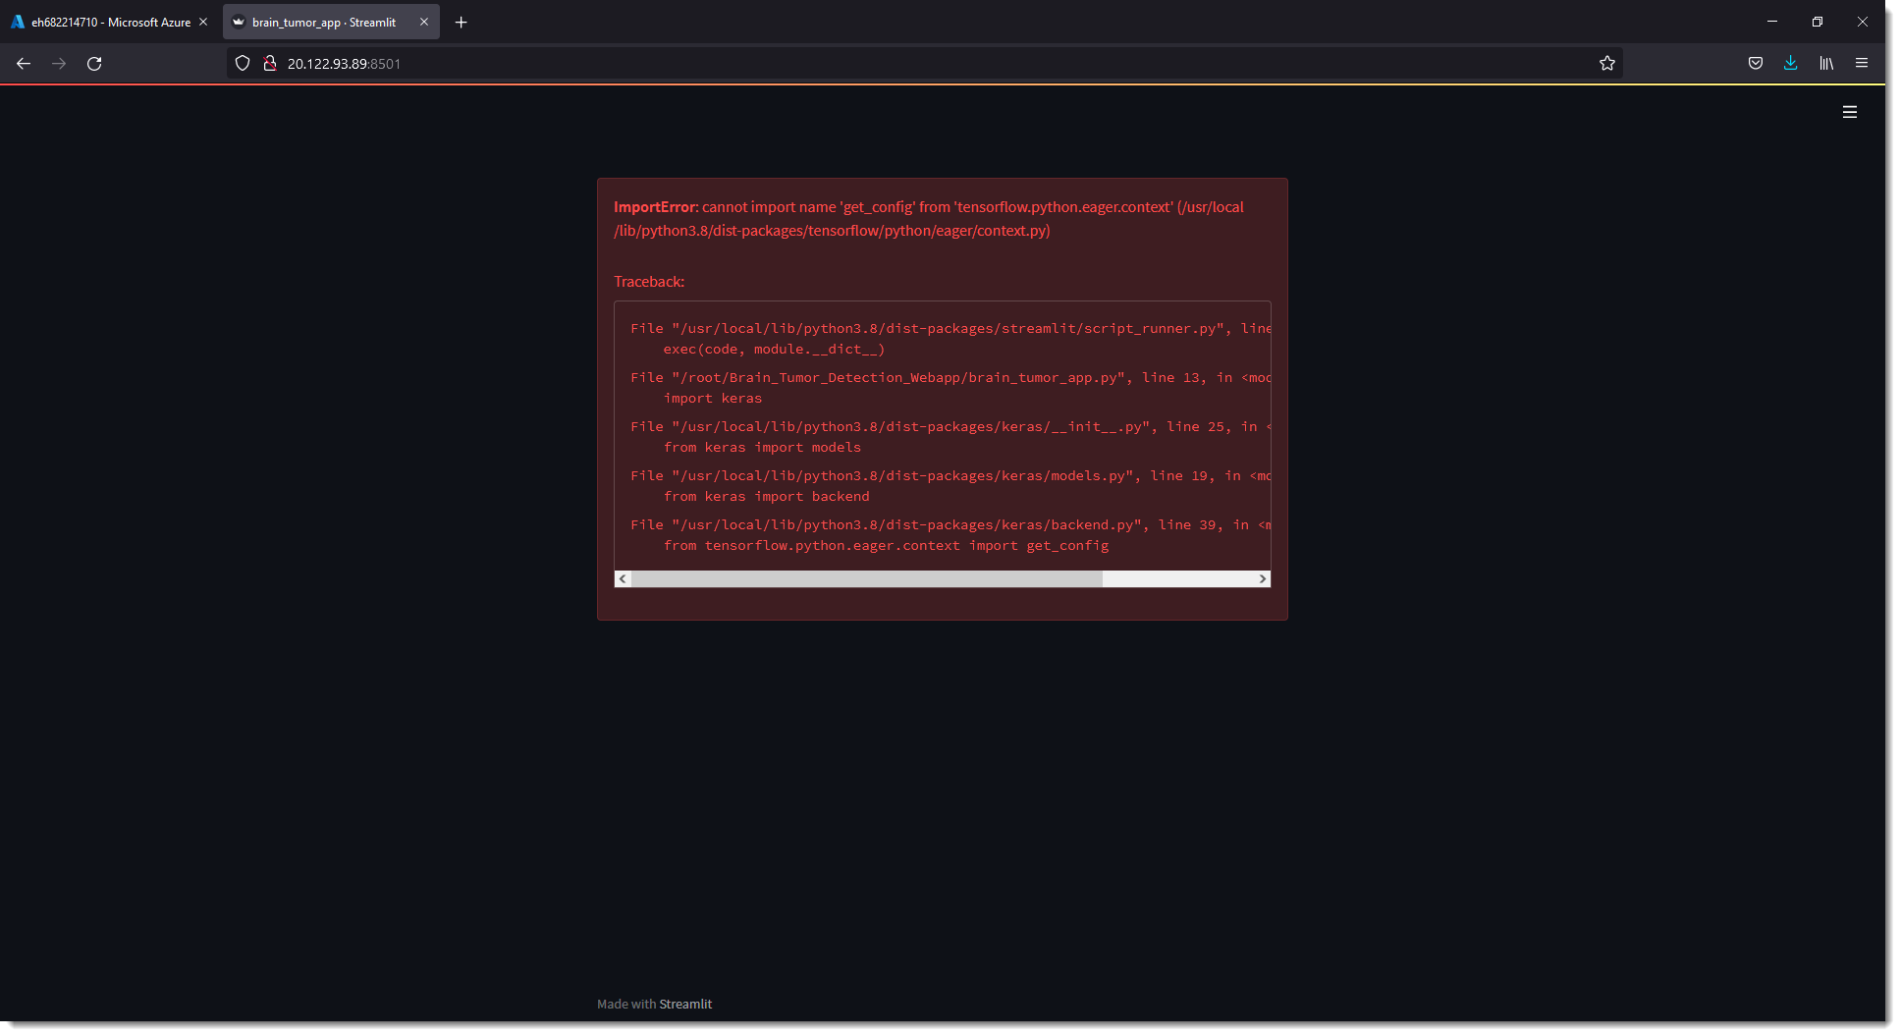Click inside the address bar URL field

click(x=687, y=63)
